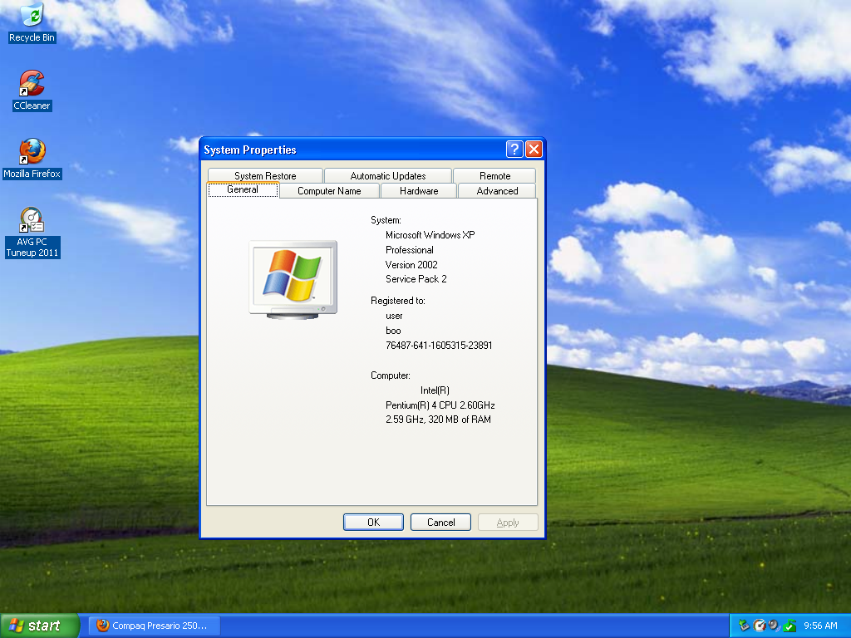
Task: Open the Hardware tab
Action: click(419, 191)
